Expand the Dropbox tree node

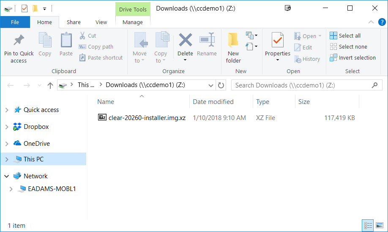pos(7,127)
